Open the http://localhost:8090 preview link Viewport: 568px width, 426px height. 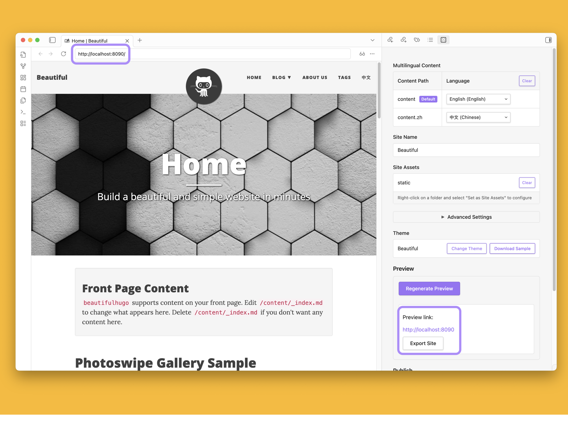coord(428,329)
